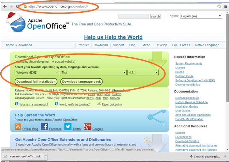The image size is (229, 162).
Task: Open the Building Guide link
Action: [x=184, y=76]
